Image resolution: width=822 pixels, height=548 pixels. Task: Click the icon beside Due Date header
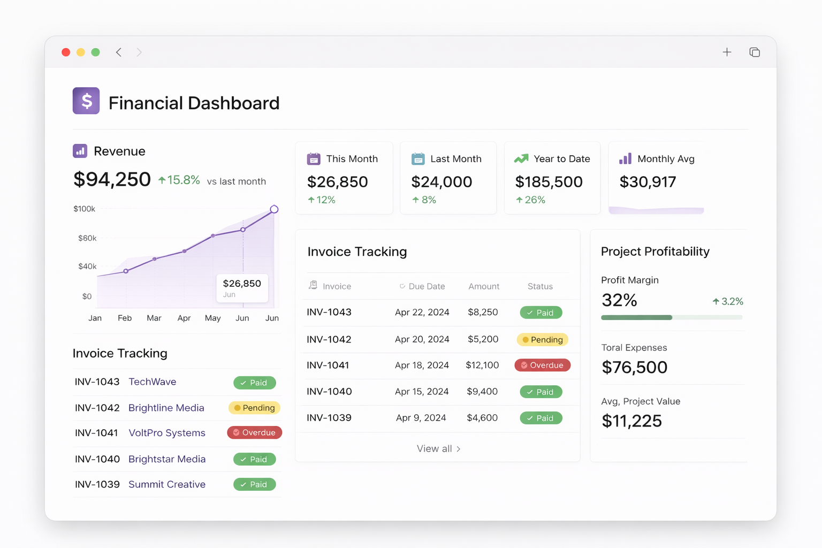[402, 286]
